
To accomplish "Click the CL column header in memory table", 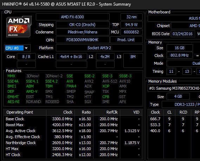I will [169, 112].
